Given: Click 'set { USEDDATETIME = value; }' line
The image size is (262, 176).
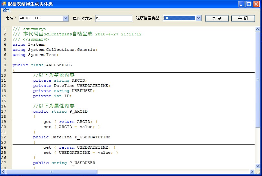Looking at the screenshot, I should click(x=81, y=153).
